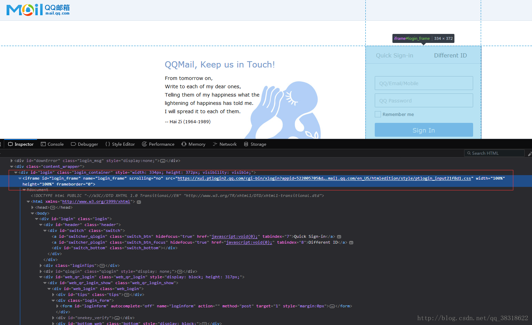Focus the QQ Password input field
Screen dimensions: 532x325
tap(424, 100)
